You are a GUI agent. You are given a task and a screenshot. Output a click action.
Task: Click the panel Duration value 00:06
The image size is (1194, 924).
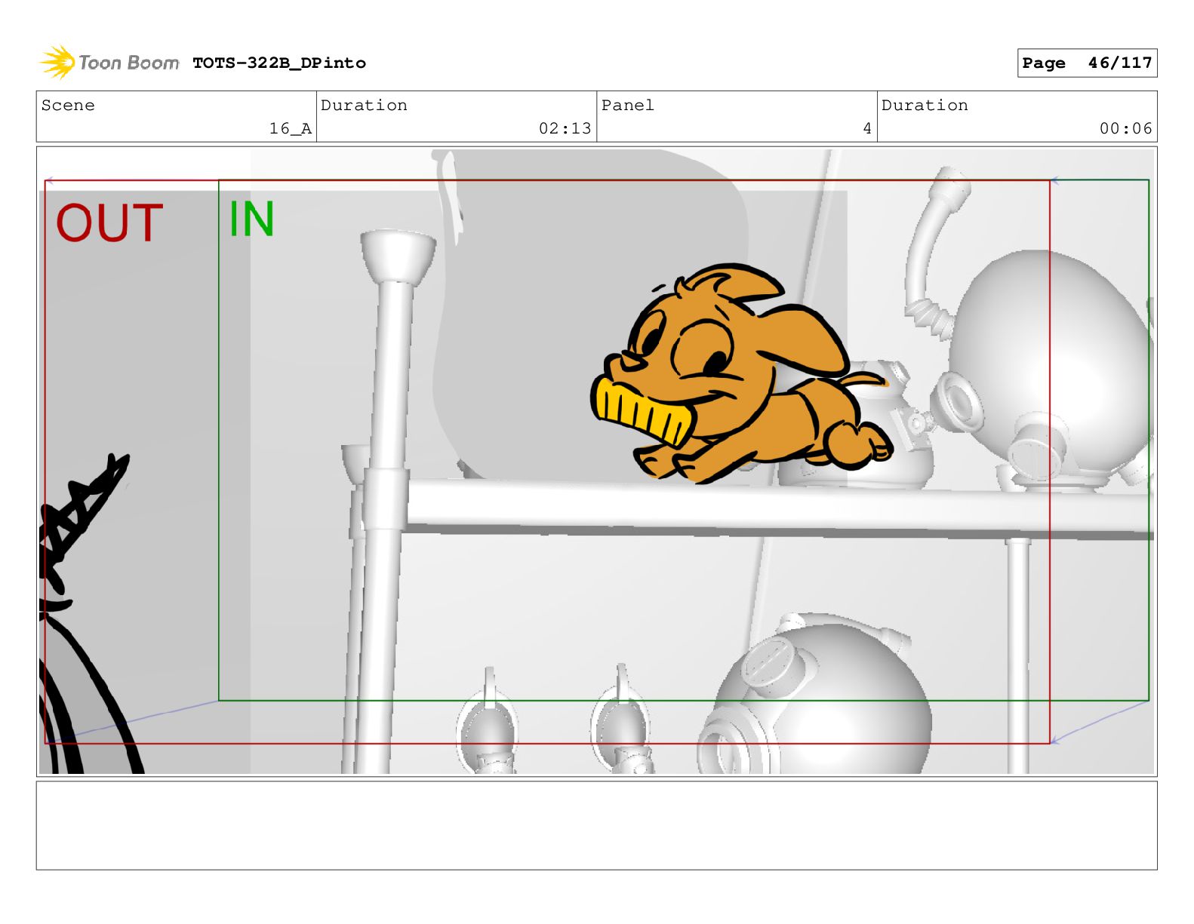(1126, 129)
